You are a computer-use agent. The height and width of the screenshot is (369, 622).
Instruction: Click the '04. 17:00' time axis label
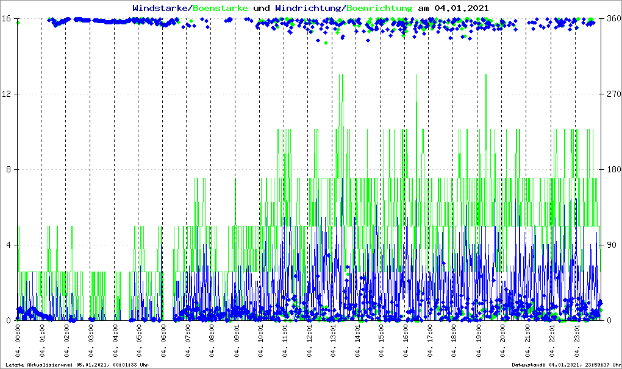pos(430,341)
